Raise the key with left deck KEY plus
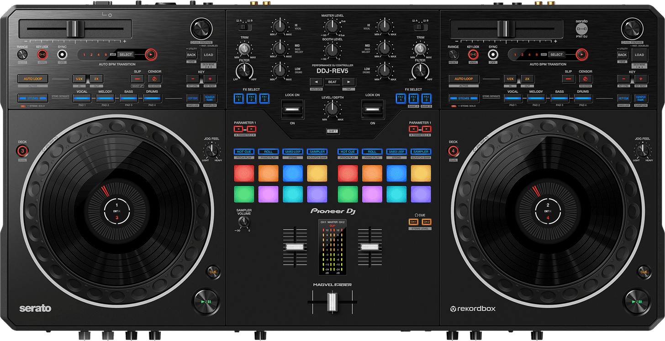Viewport: 665px width, 341px height. click(210, 79)
